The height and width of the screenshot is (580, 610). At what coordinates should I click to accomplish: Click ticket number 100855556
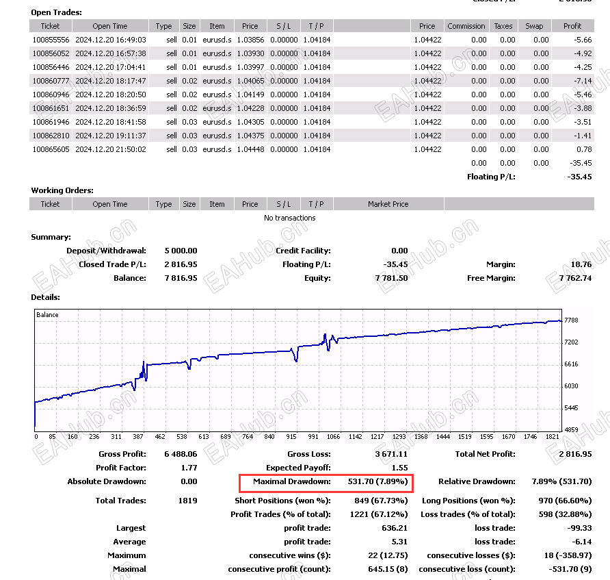[51, 40]
